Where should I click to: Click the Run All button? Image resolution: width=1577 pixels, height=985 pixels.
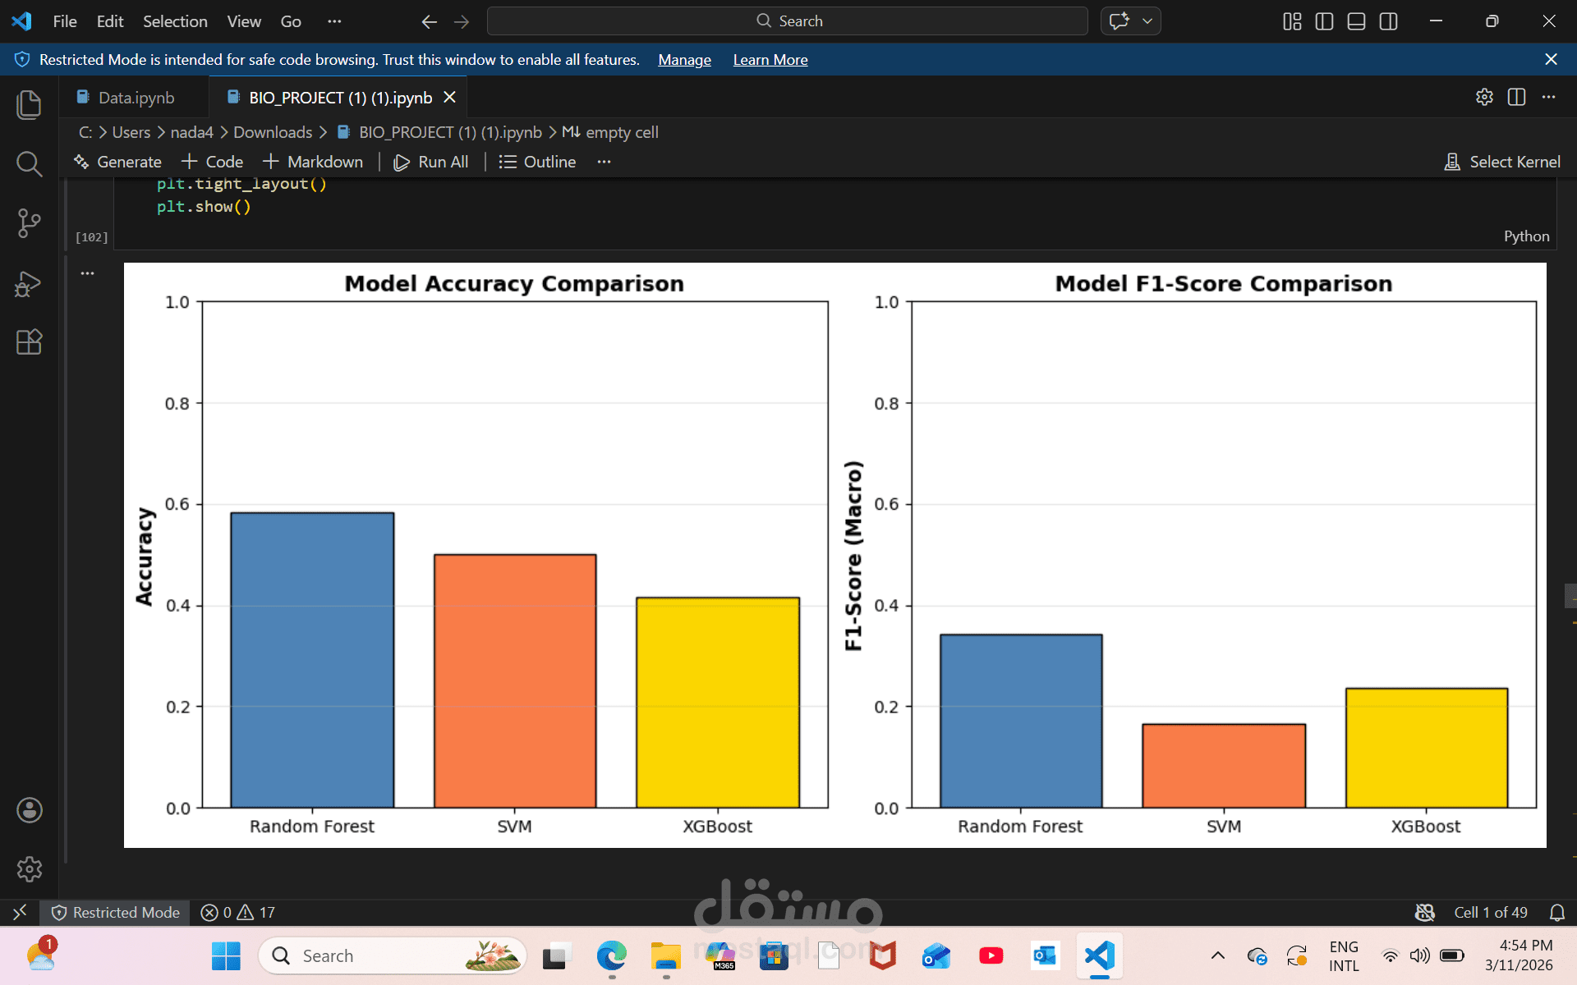tap(431, 162)
